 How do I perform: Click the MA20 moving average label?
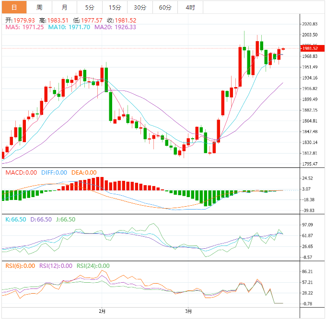click(115, 27)
